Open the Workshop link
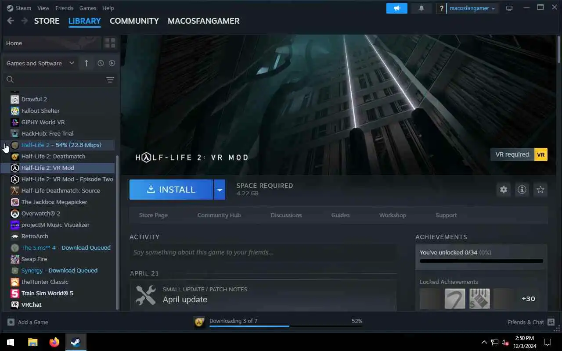Viewport: 562px width, 351px height. tap(393, 215)
